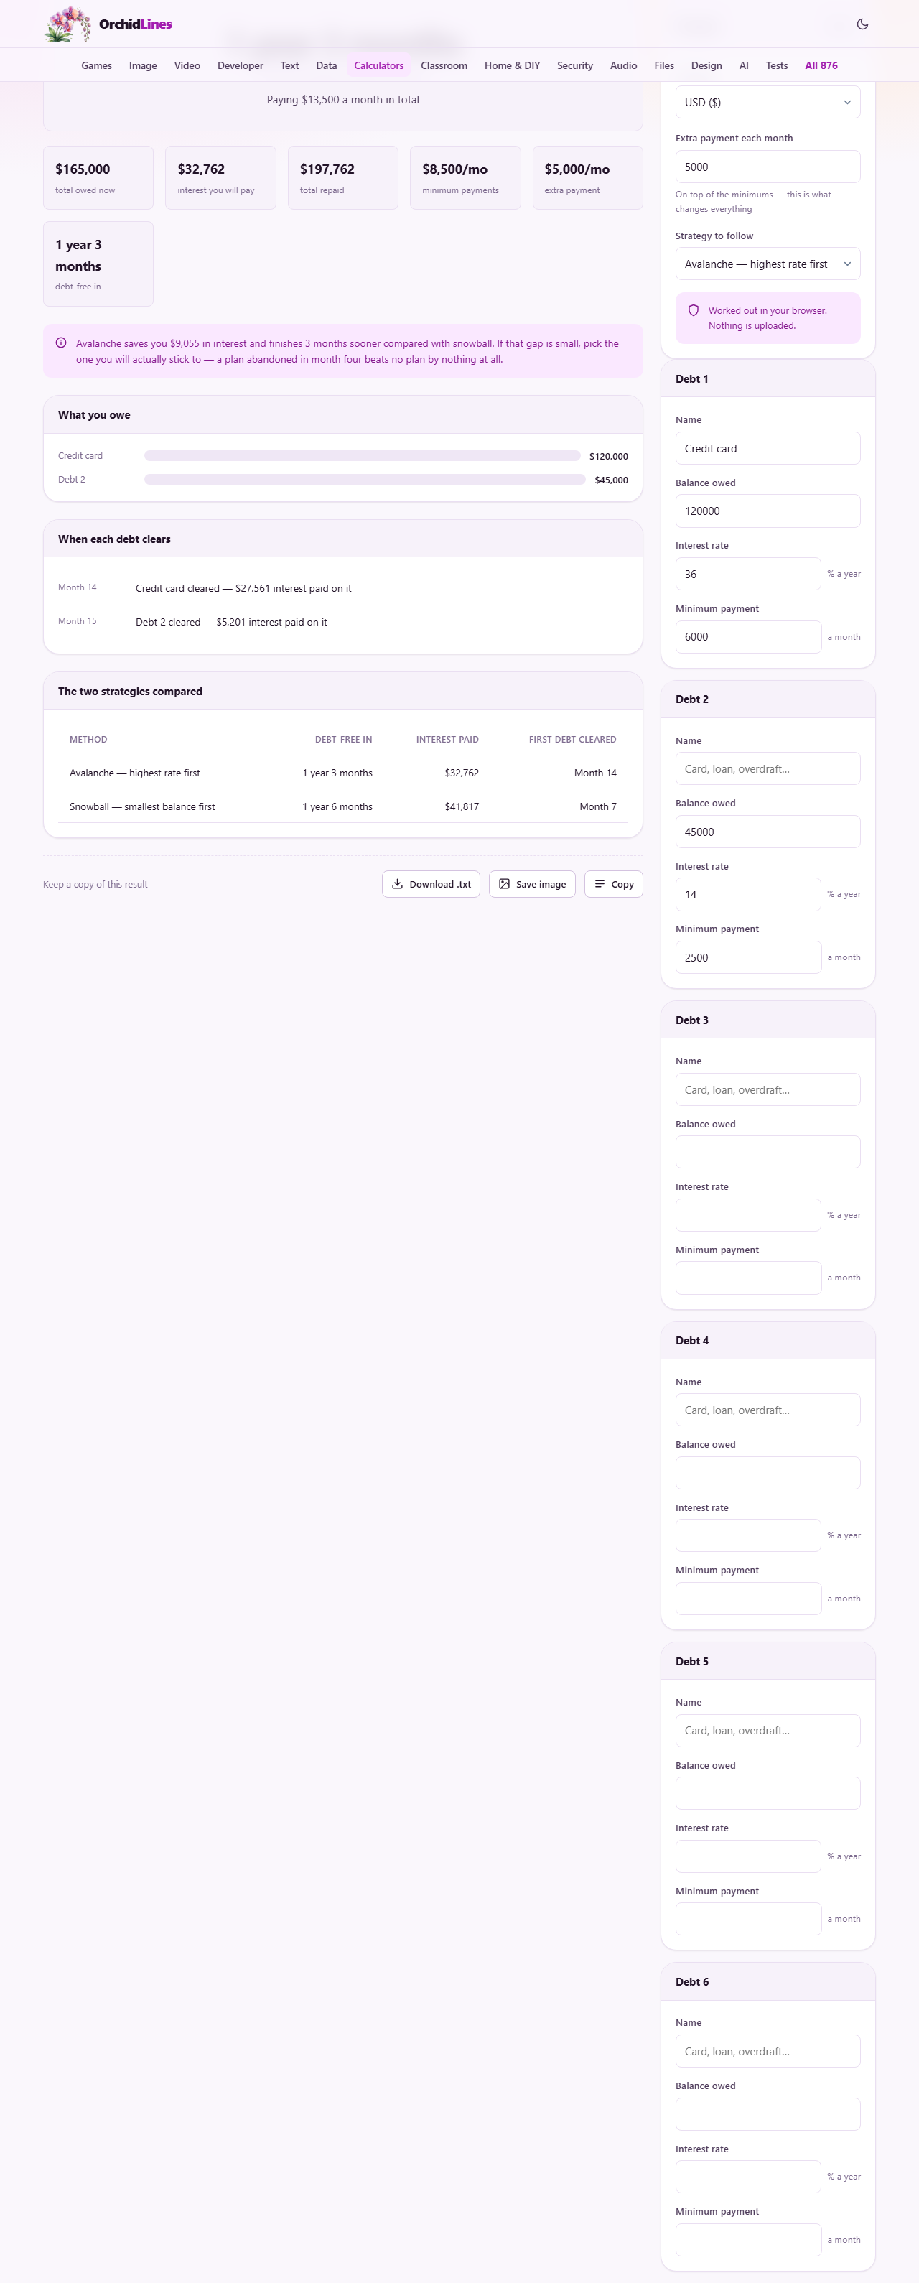Open the USD ($) currency dropdown
The width and height of the screenshot is (919, 2283).
pos(768,102)
